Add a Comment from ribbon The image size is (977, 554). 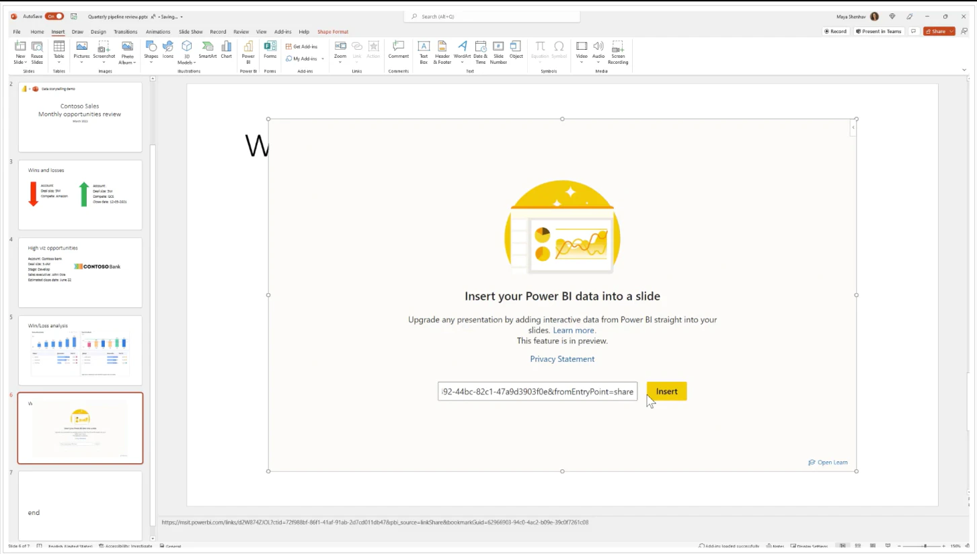tap(399, 50)
